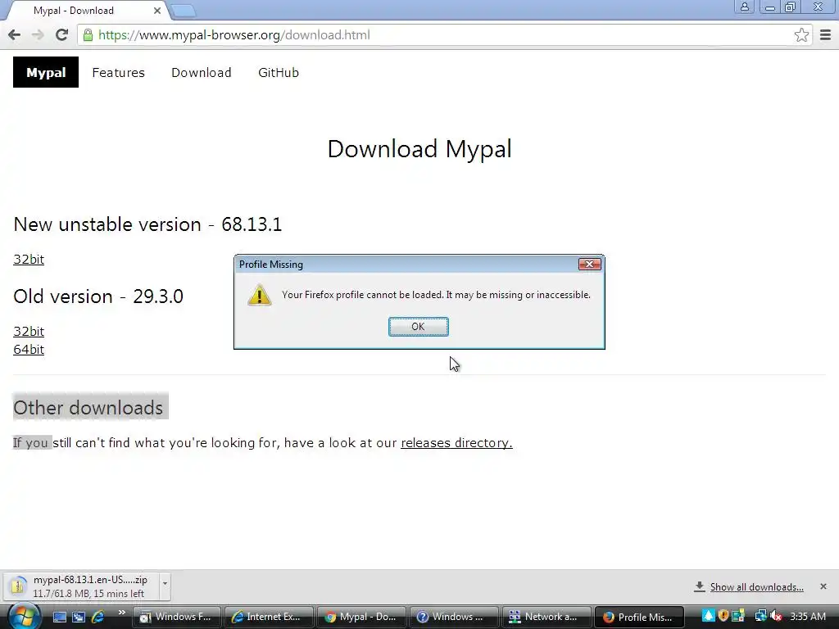Switch to Profile Mis... Firefox taskbar button
839x629 pixels.
639,618
